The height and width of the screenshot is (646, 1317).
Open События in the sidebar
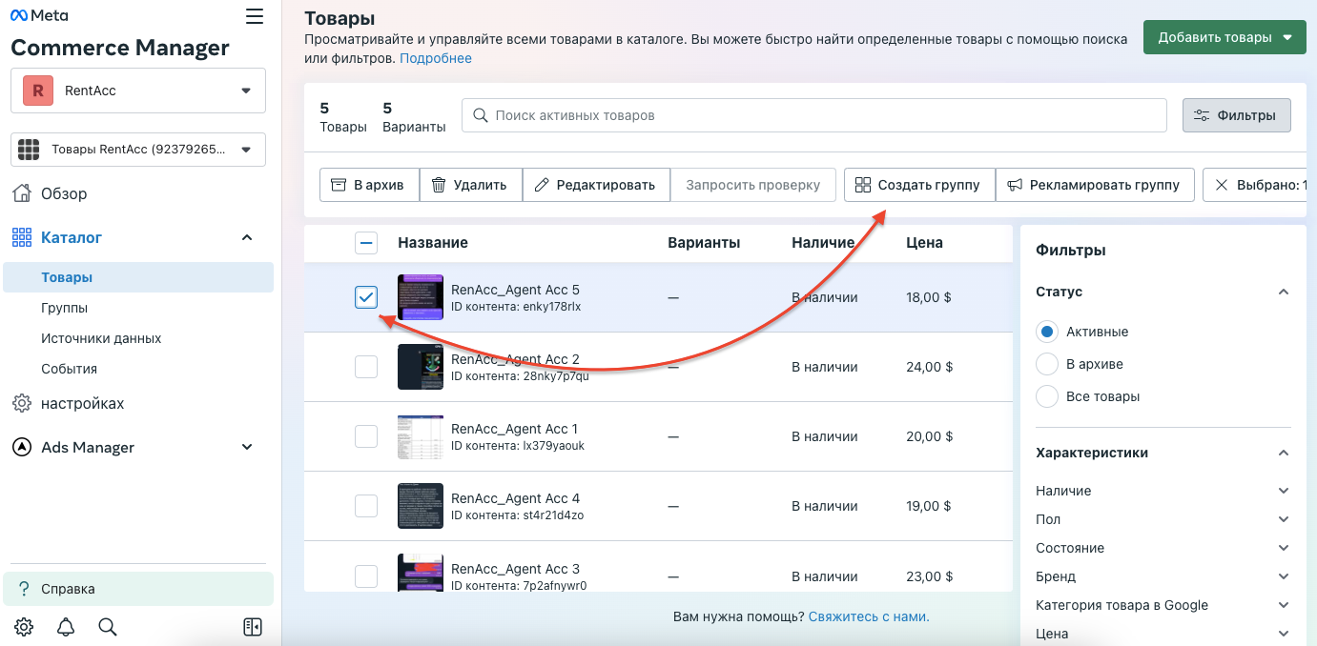[69, 369]
